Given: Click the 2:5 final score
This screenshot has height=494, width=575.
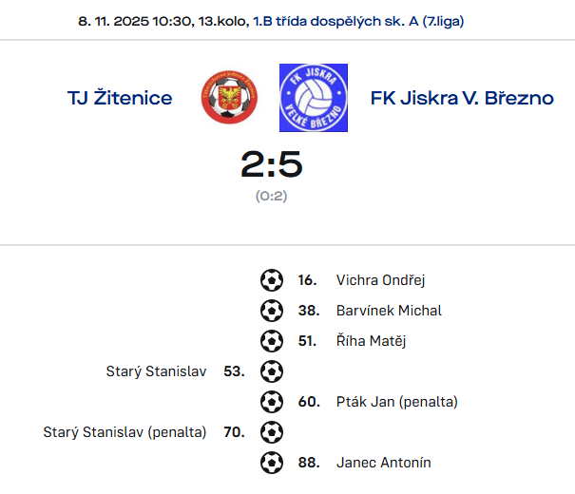Looking at the screenshot, I should tap(271, 166).
